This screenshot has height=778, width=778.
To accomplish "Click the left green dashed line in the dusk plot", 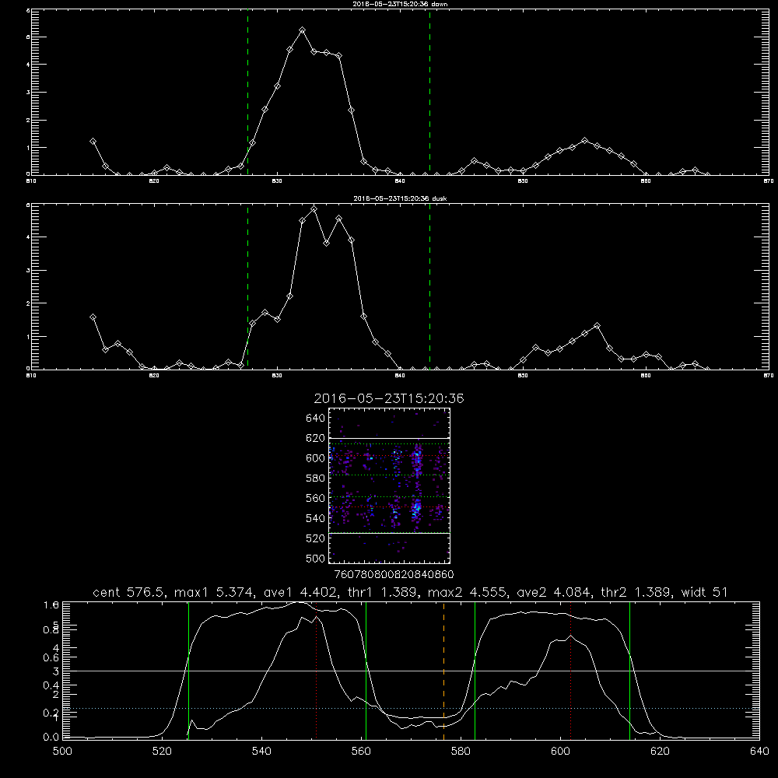I will (x=247, y=286).
